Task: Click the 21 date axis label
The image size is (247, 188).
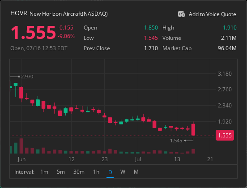Action: pyautogui.click(x=210, y=159)
